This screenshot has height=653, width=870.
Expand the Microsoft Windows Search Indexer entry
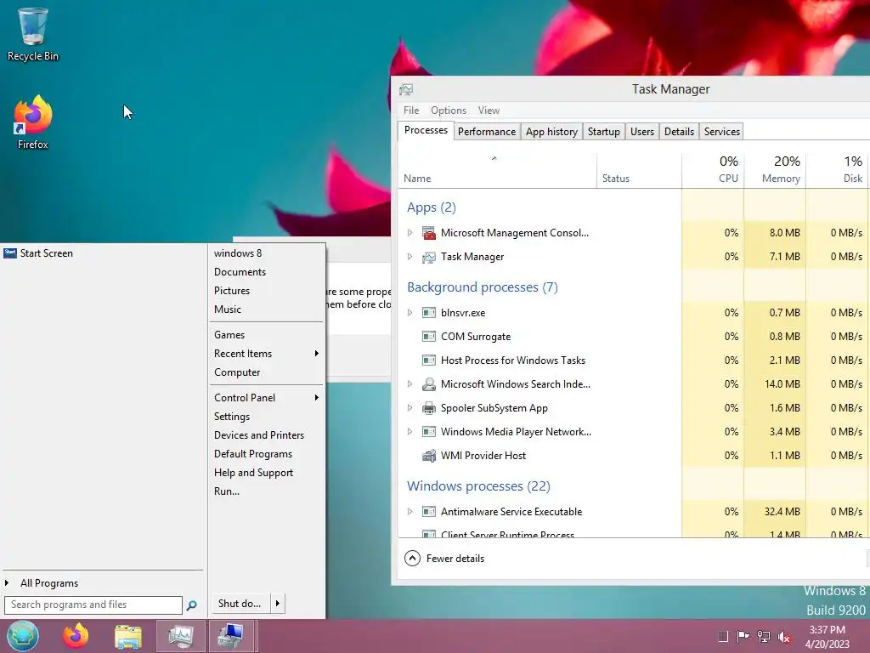tap(410, 384)
